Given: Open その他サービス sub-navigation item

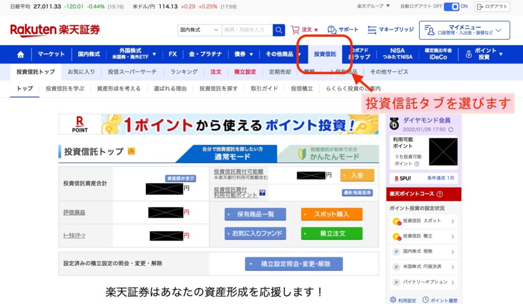Looking at the screenshot, I should point(389,72).
